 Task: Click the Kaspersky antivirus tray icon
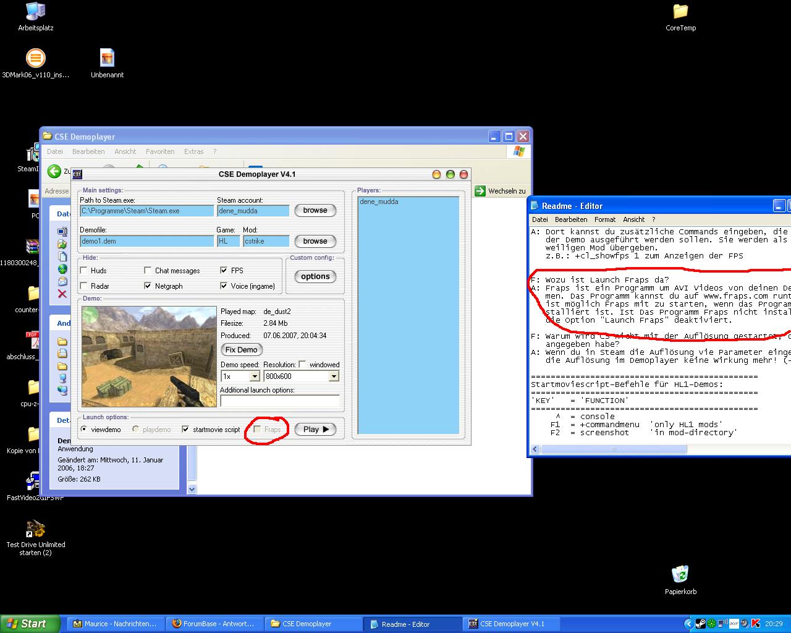[x=756, y=624]
